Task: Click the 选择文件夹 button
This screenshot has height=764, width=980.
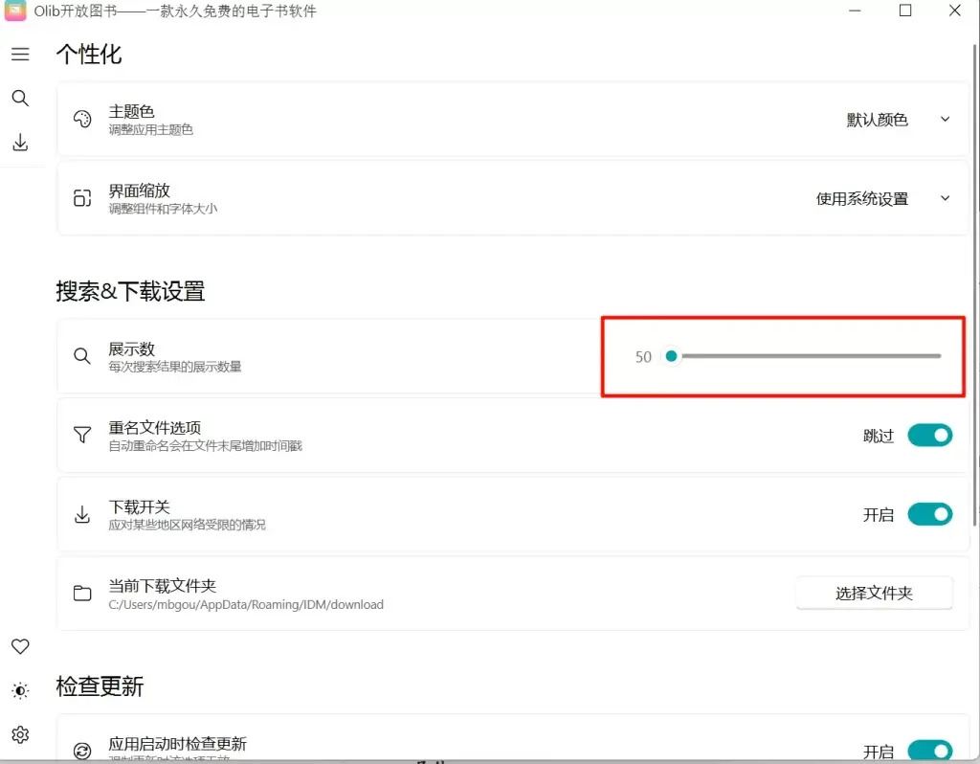Action: point(873,593)
